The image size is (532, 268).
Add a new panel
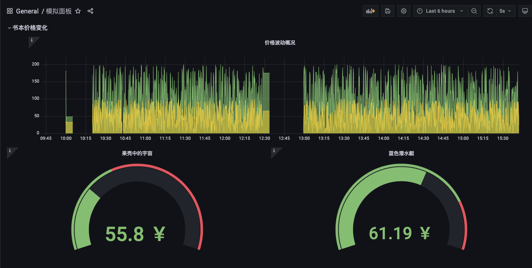371,11
